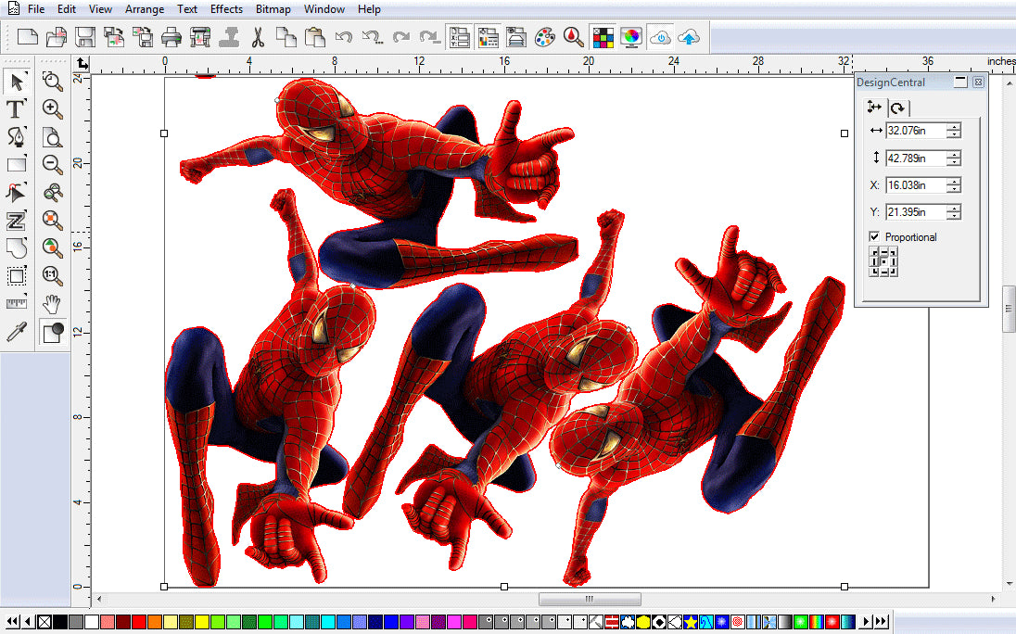Viewport: 1016px width, 634px height.
Task: Open the color mixer palette icon
Action: click(545, 37)
